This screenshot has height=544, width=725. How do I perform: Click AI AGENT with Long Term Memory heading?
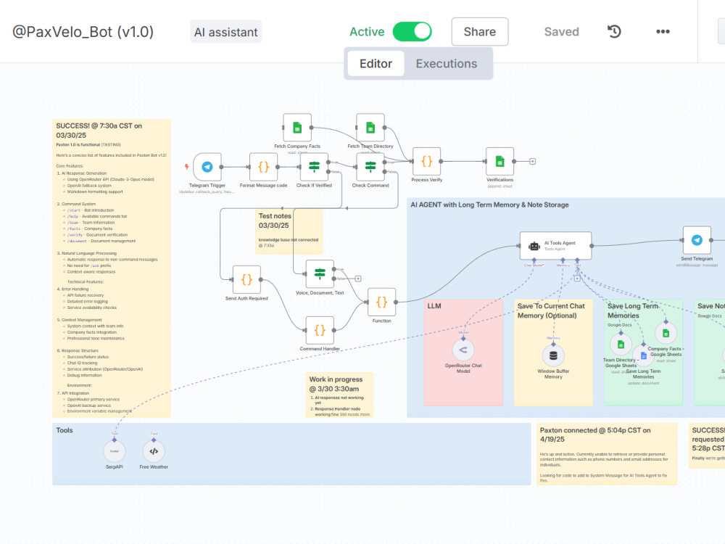coord(489,205)
